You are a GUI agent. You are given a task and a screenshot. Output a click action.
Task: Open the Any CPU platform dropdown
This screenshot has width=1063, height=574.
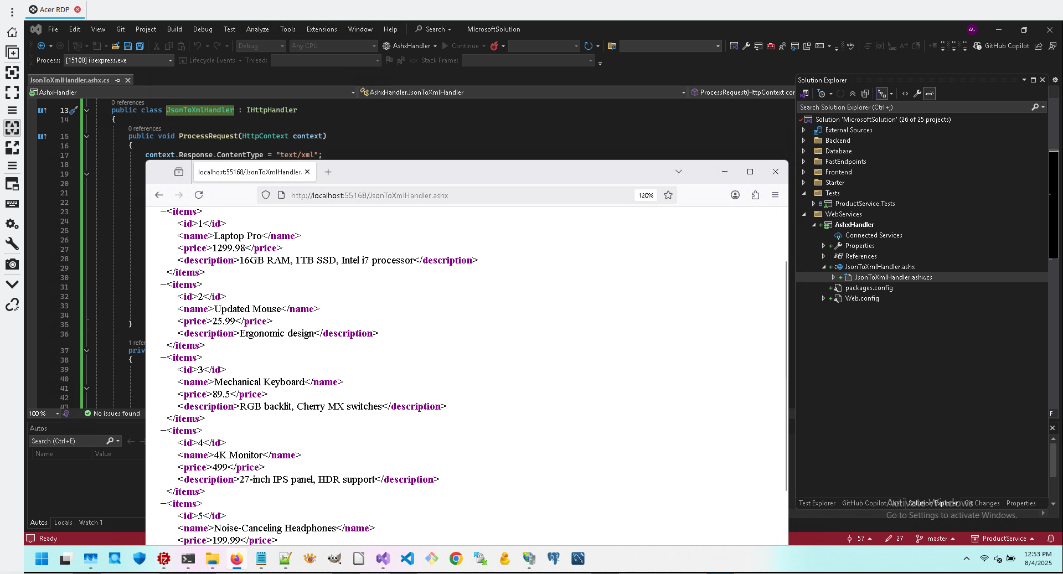coord(333,46)
